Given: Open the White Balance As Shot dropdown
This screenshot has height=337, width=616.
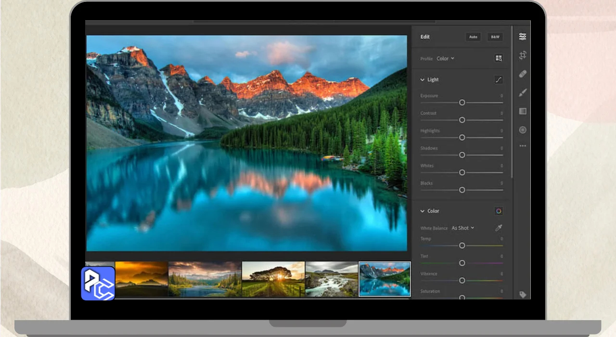Looking at the screenshot, I should click(462, 228).
